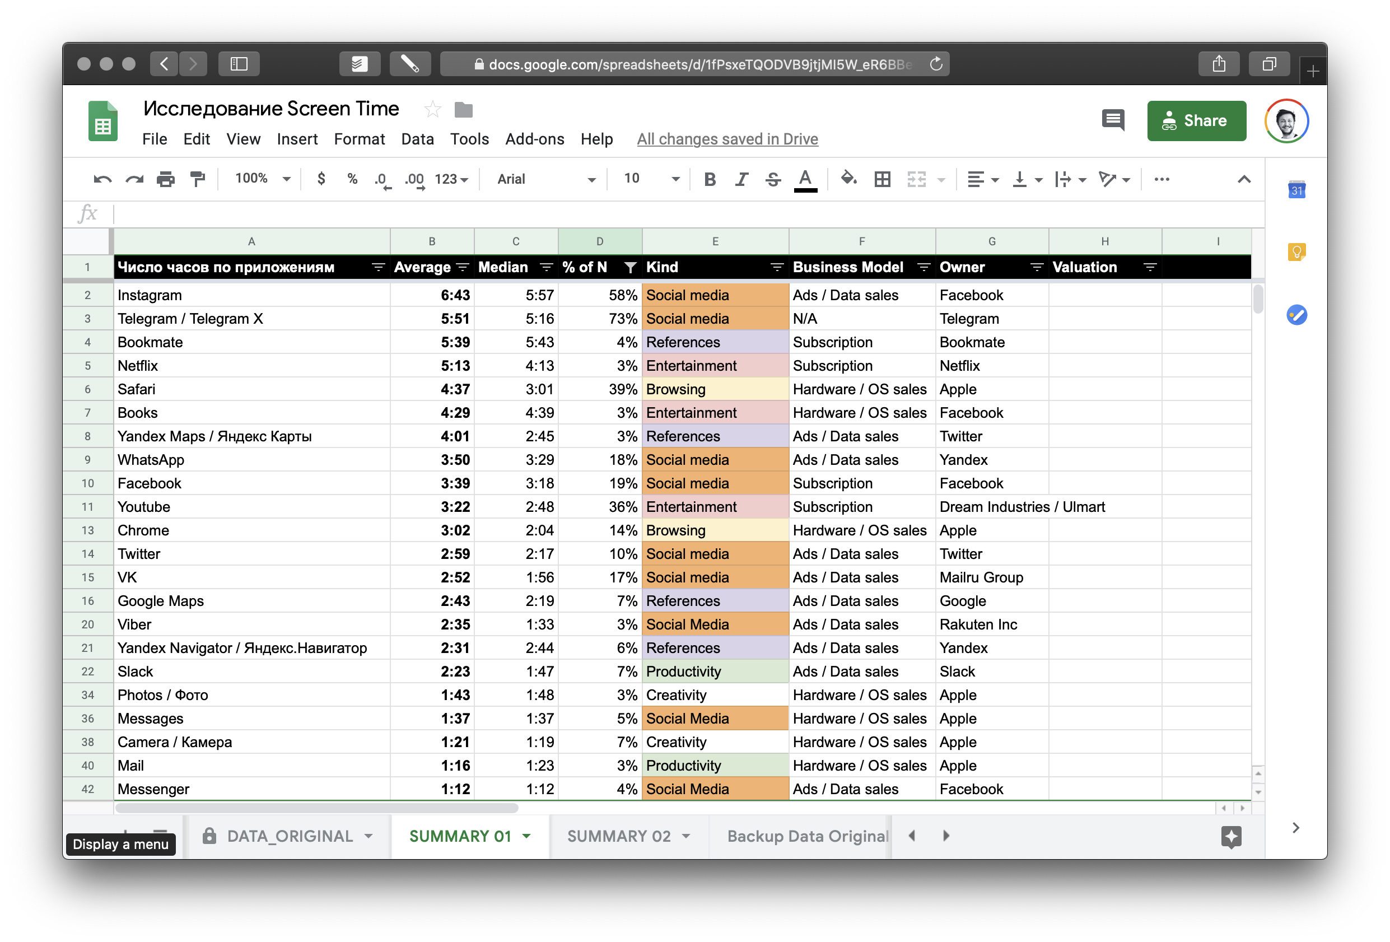Toggle the filter on the Kind column
Image resolution: width=1390 pixels, height=942 pixels.
[776, 267]
